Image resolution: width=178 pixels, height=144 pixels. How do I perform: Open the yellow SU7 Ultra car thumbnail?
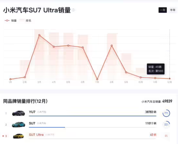18,136
